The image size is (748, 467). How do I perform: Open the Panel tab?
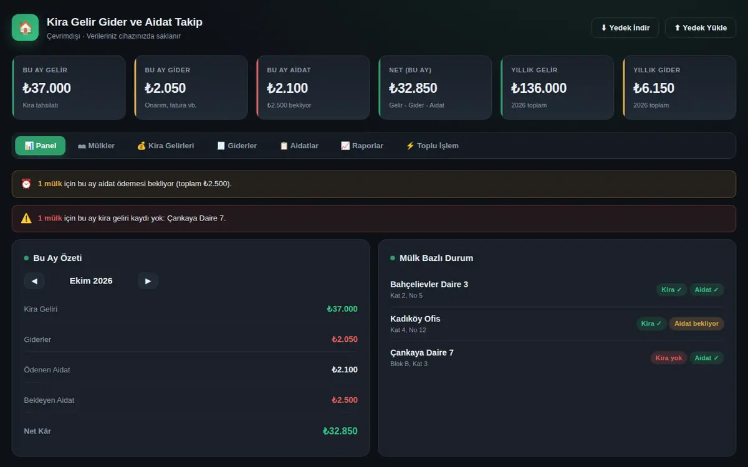tap(41, 146)
